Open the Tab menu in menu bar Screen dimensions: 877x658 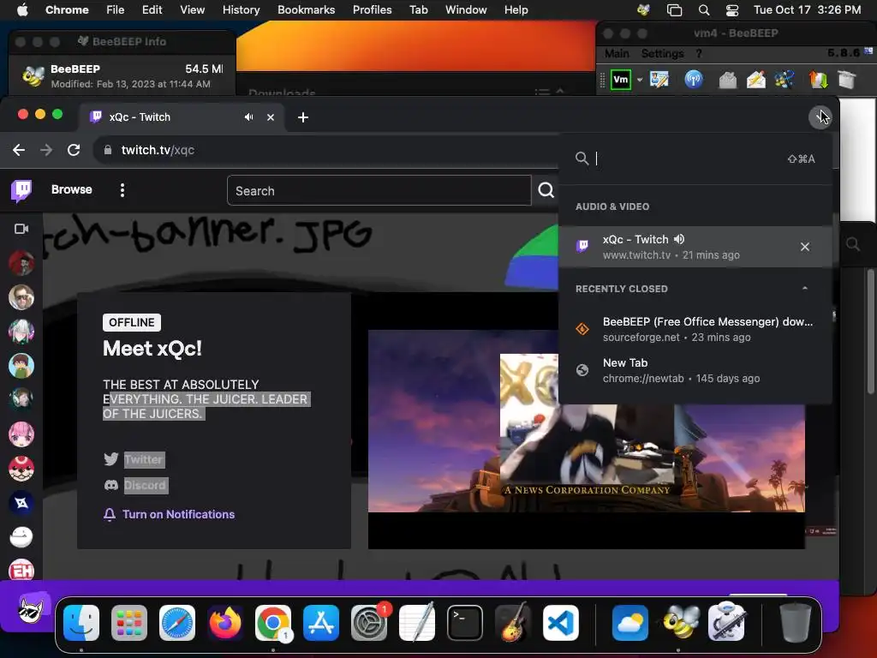point(418,9)
